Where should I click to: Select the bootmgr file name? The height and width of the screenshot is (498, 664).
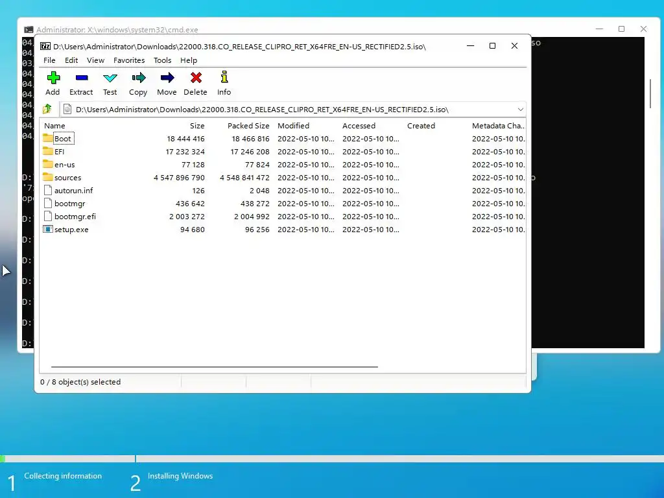click(x=70, y=204)
